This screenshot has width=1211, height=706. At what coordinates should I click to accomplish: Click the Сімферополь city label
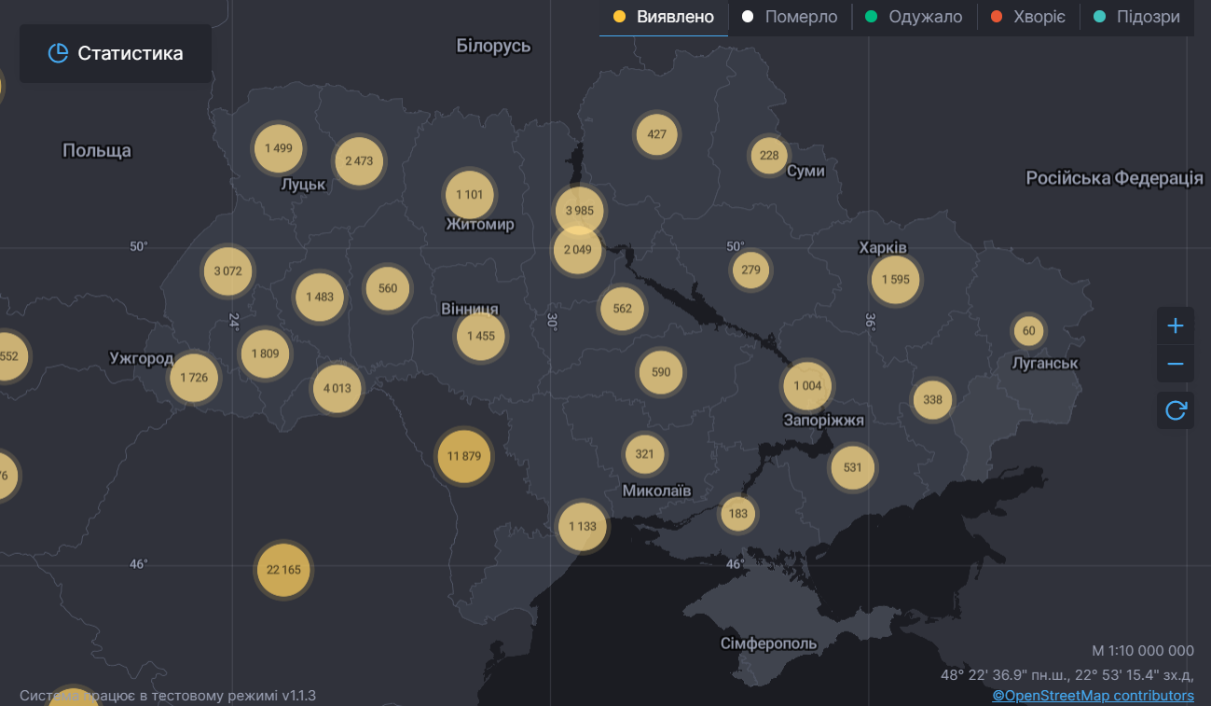tap(769, 644)
